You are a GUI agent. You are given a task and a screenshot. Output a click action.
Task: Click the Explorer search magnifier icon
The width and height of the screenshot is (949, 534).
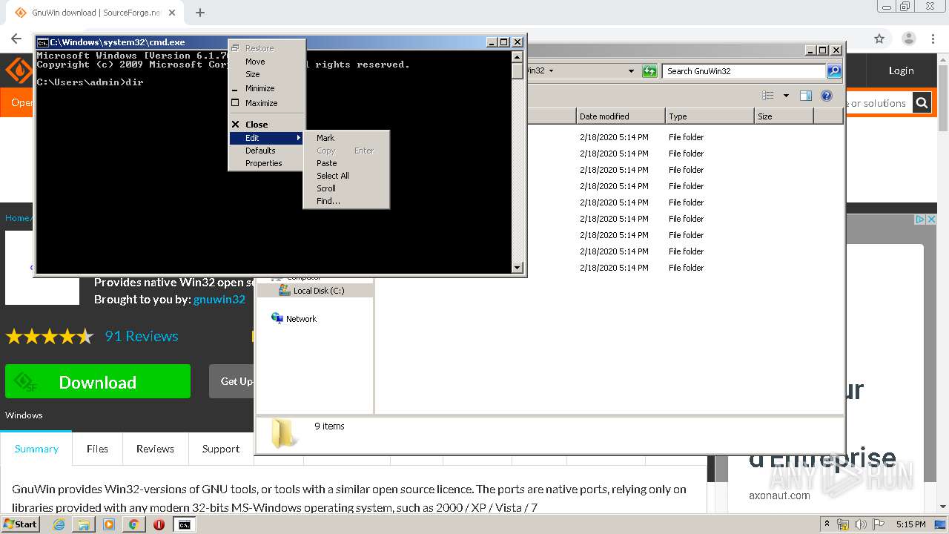pos(834,71)
